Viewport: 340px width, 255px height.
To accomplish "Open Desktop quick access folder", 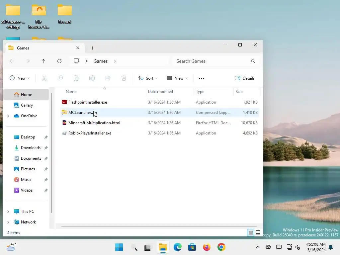I will tap(26, 137).
